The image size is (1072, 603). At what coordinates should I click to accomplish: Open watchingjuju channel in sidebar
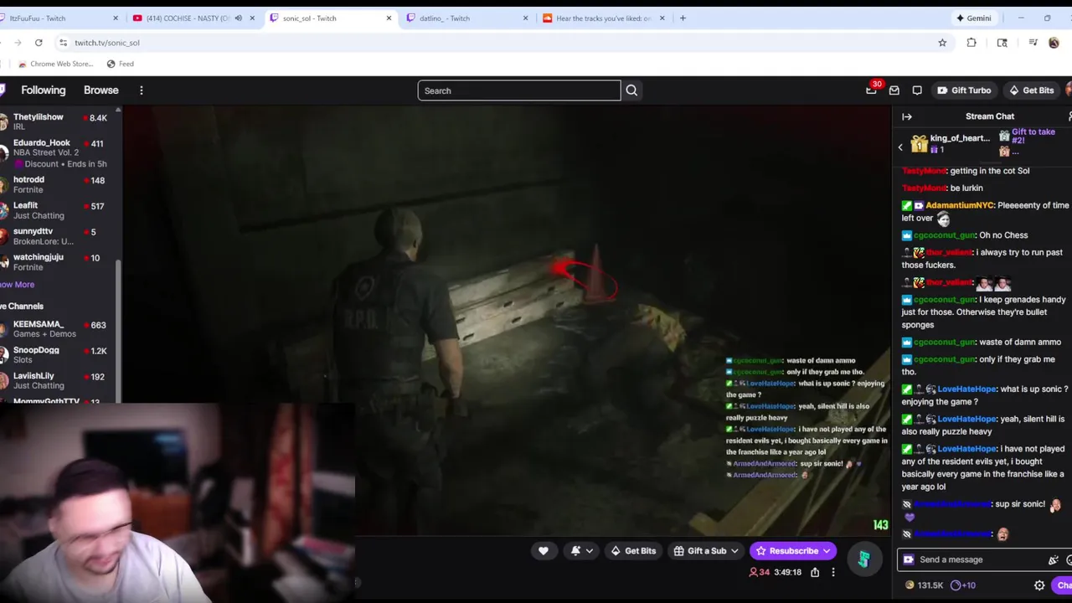(57, 262)
